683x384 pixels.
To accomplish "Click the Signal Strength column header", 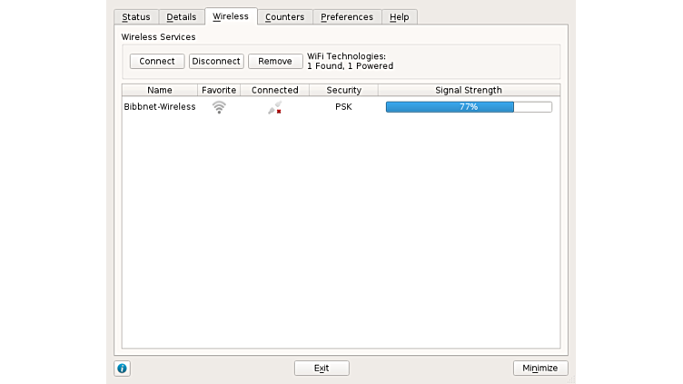I will click(469, 91).
